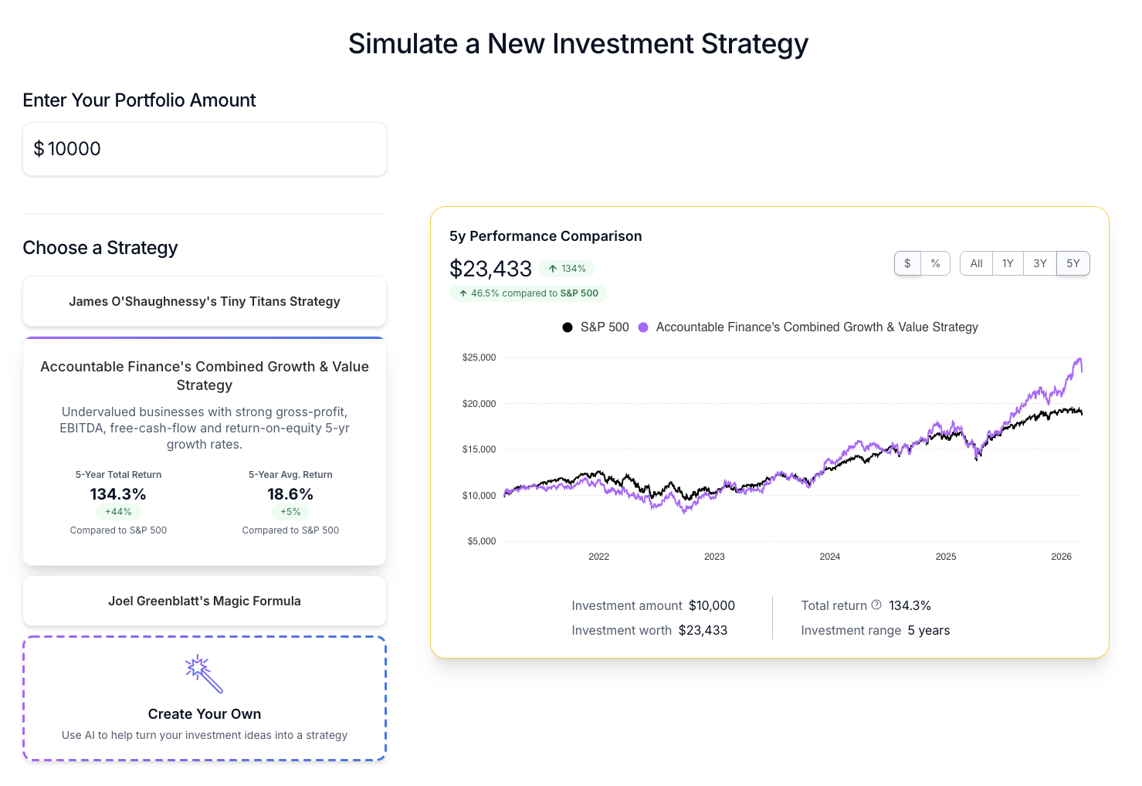
Task: Expand Joel Greenblatt's Magic Formula card
Action: pos(204,601)
